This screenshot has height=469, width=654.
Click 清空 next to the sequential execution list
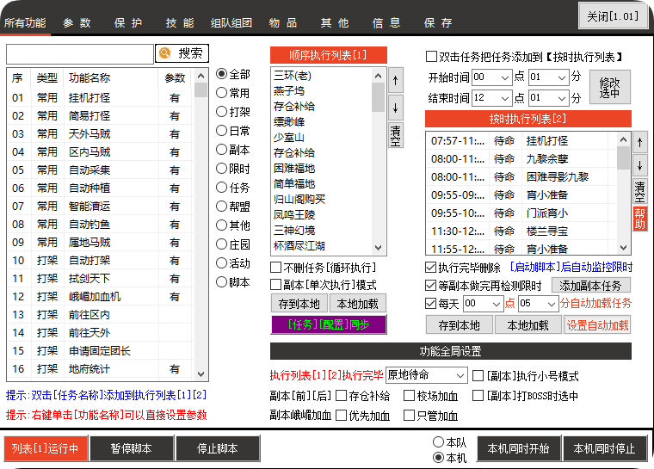pyautogui.click(x=395, y=135)
